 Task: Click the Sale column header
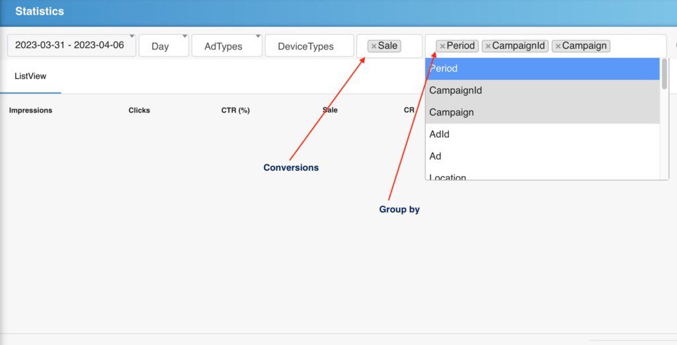click(x=330, y=110)
